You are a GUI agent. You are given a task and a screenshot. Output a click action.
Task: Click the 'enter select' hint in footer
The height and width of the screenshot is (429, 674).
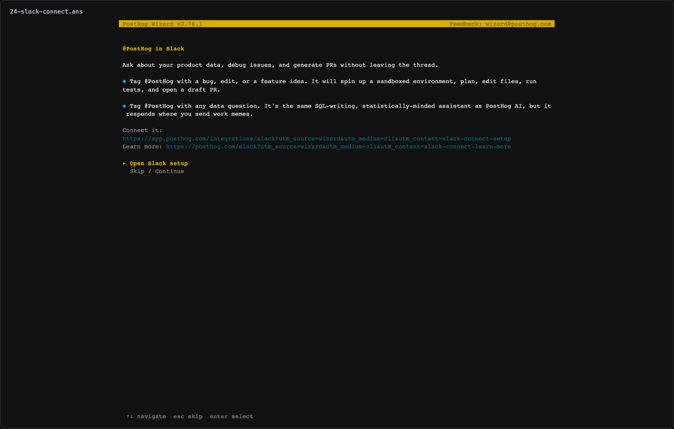(x=231, y=416)
